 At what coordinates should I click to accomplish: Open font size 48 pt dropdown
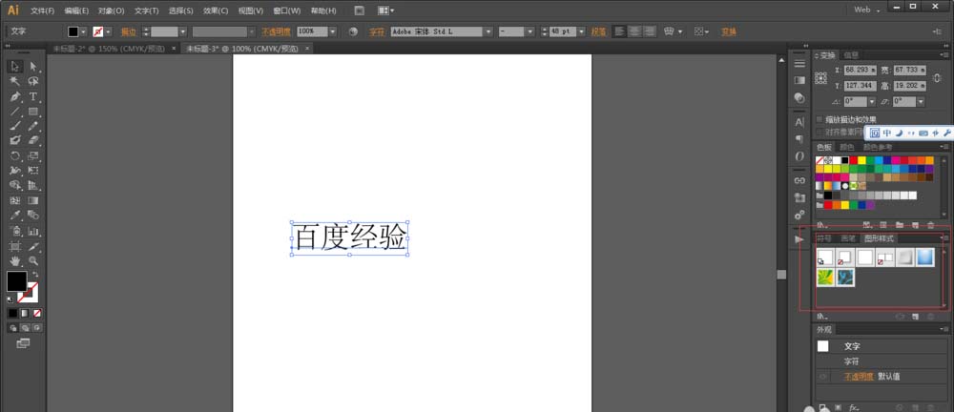(582, 31)
